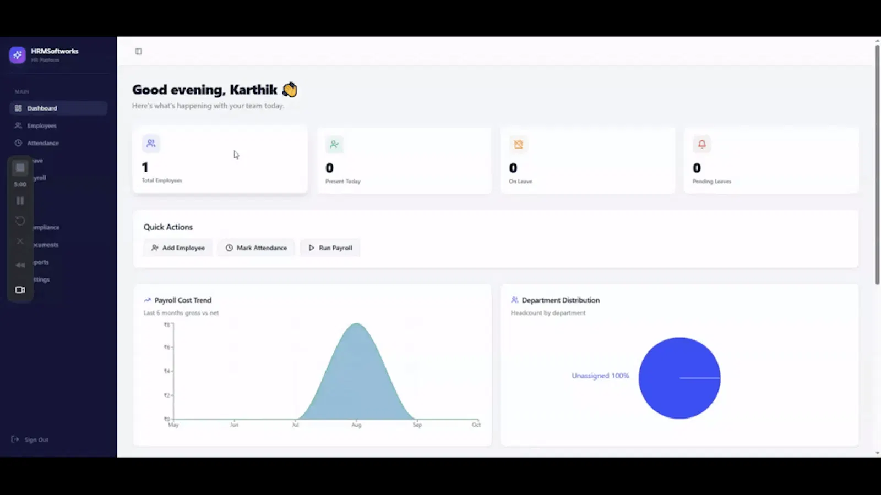Click the Add Employee button
881x495 pixels.
pyautogui.click(x=178, y=248)
